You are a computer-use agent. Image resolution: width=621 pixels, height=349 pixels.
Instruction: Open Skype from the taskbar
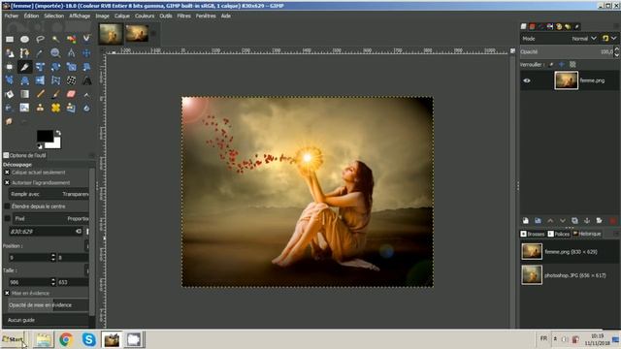[88, 339]
